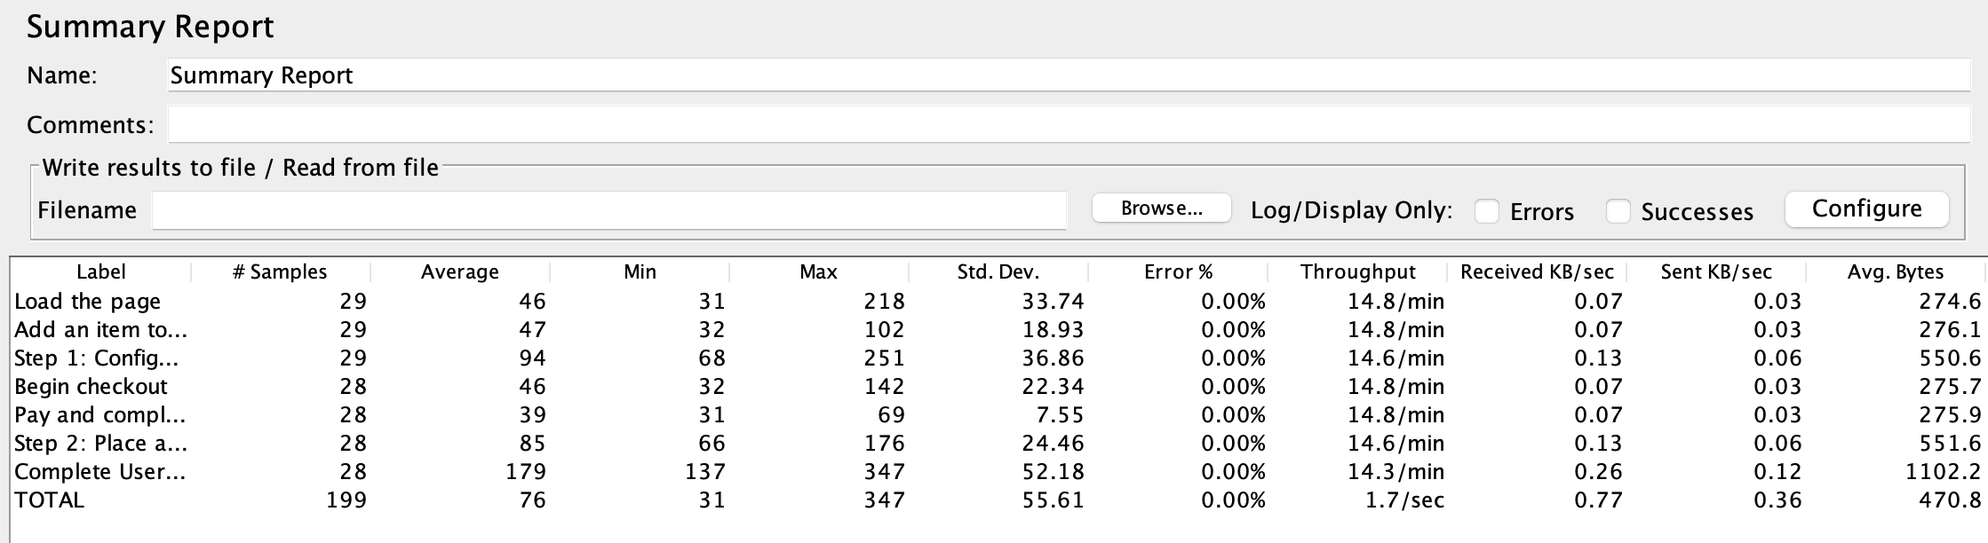Click Average value 179 in Complete User... row
Viewport: 1988px width, 543px height.
(x=526, y=472)
